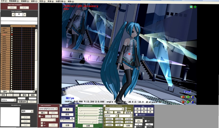
Task: Click the upper Z rotation axis icon
Action: pyautogui.click(x=193, y=97)
